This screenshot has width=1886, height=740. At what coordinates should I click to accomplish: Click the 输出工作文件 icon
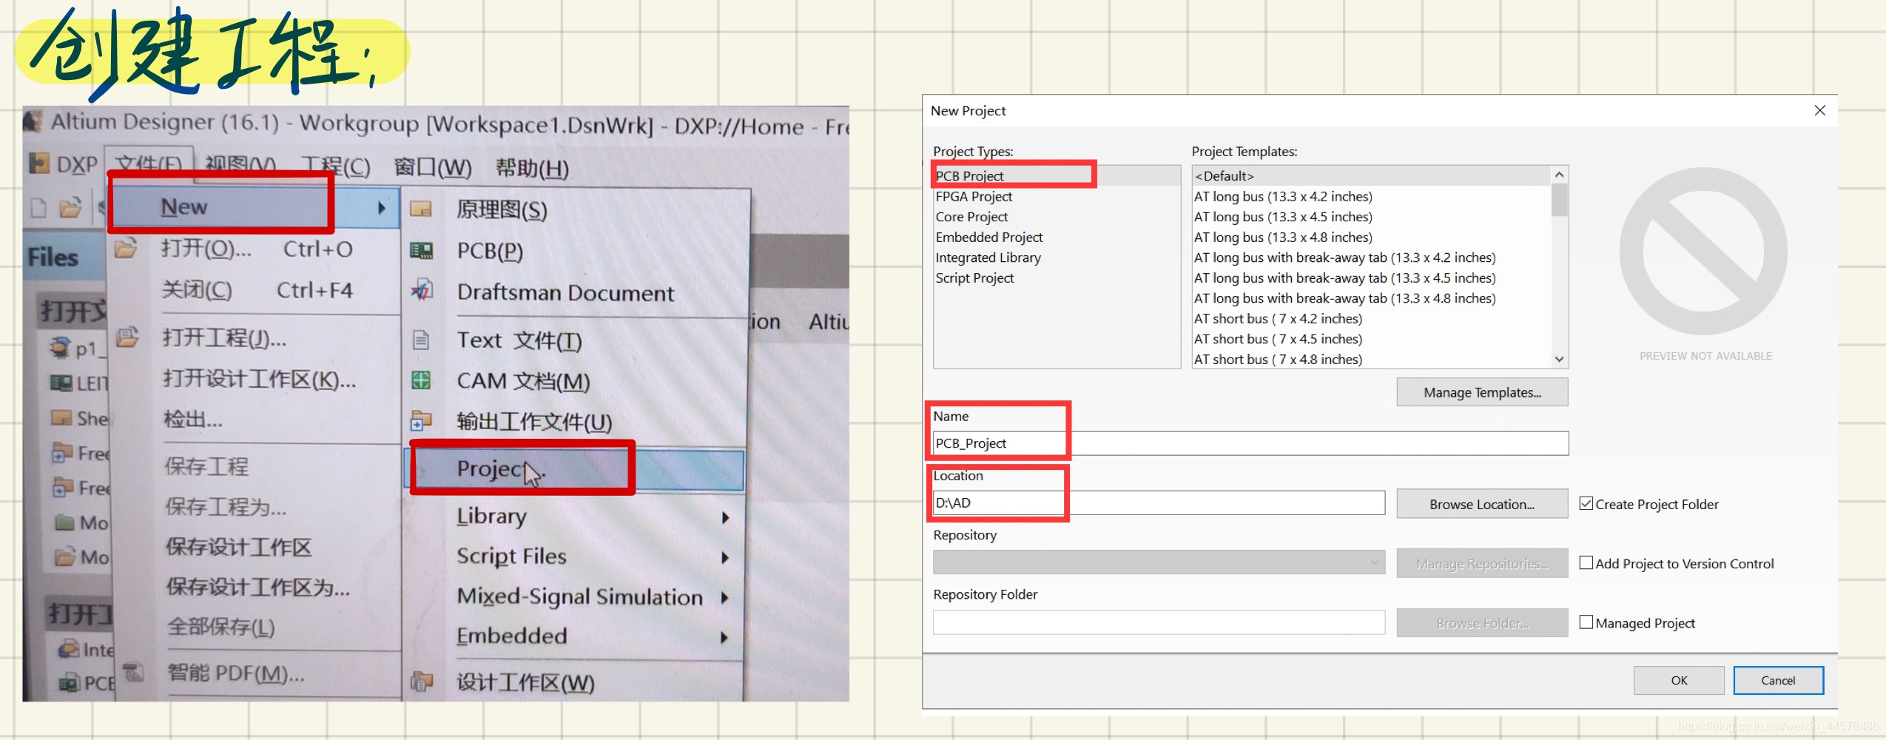(x=421, y=421)
